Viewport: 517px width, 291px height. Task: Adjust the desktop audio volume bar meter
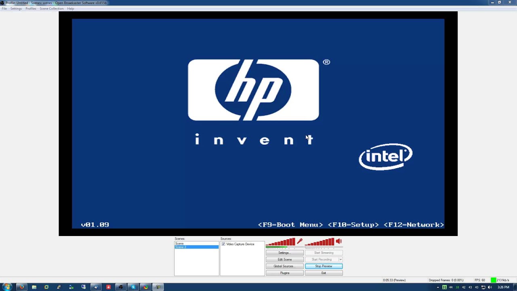point(319,242)
